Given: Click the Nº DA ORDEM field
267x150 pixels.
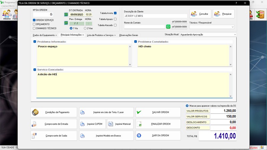Looking at the screenshot, I should point(43,14).
